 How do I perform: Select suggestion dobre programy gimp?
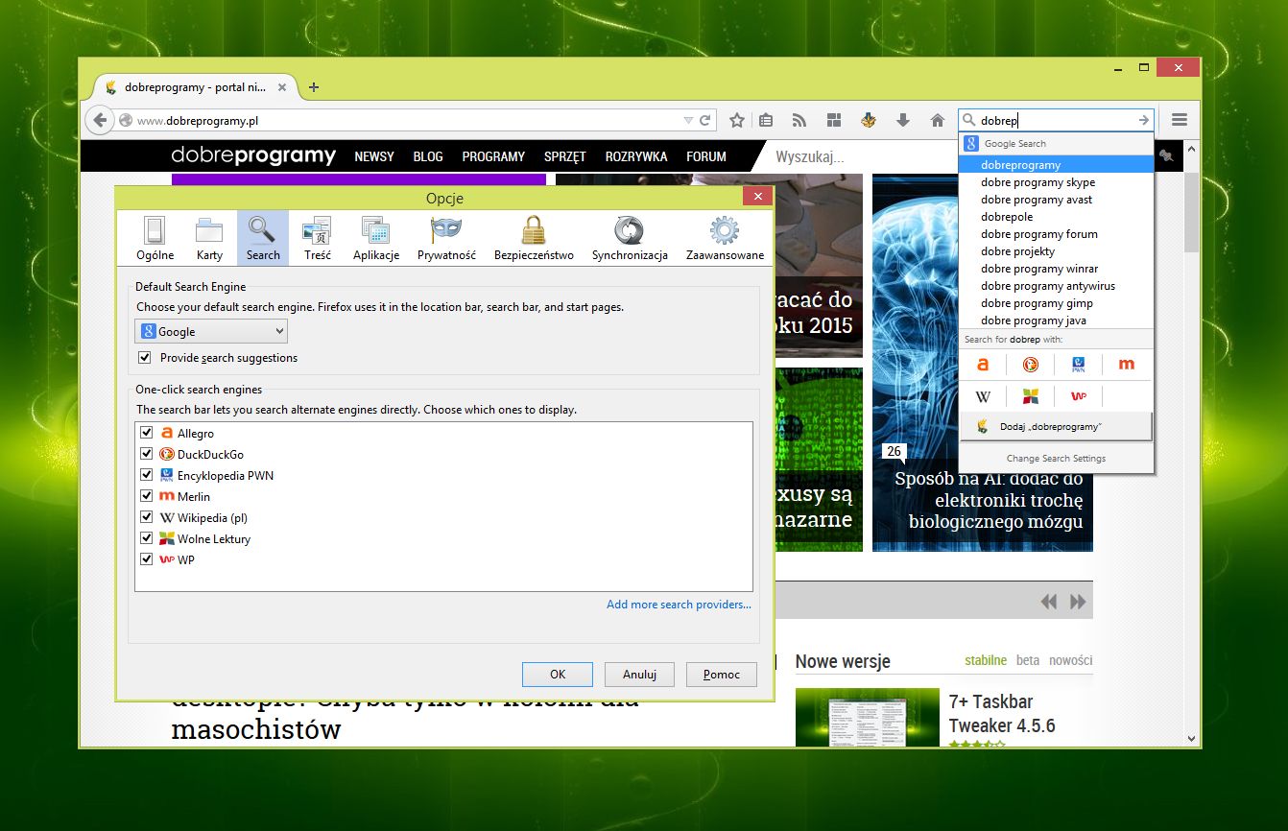[1056, 303]
